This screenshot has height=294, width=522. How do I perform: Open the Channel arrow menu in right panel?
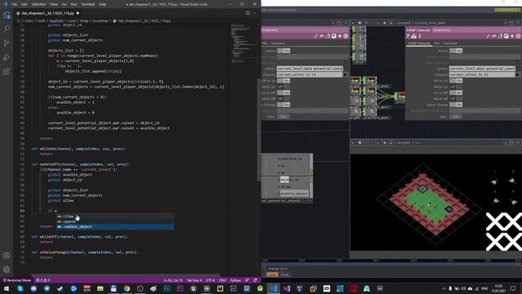[518, 74]
